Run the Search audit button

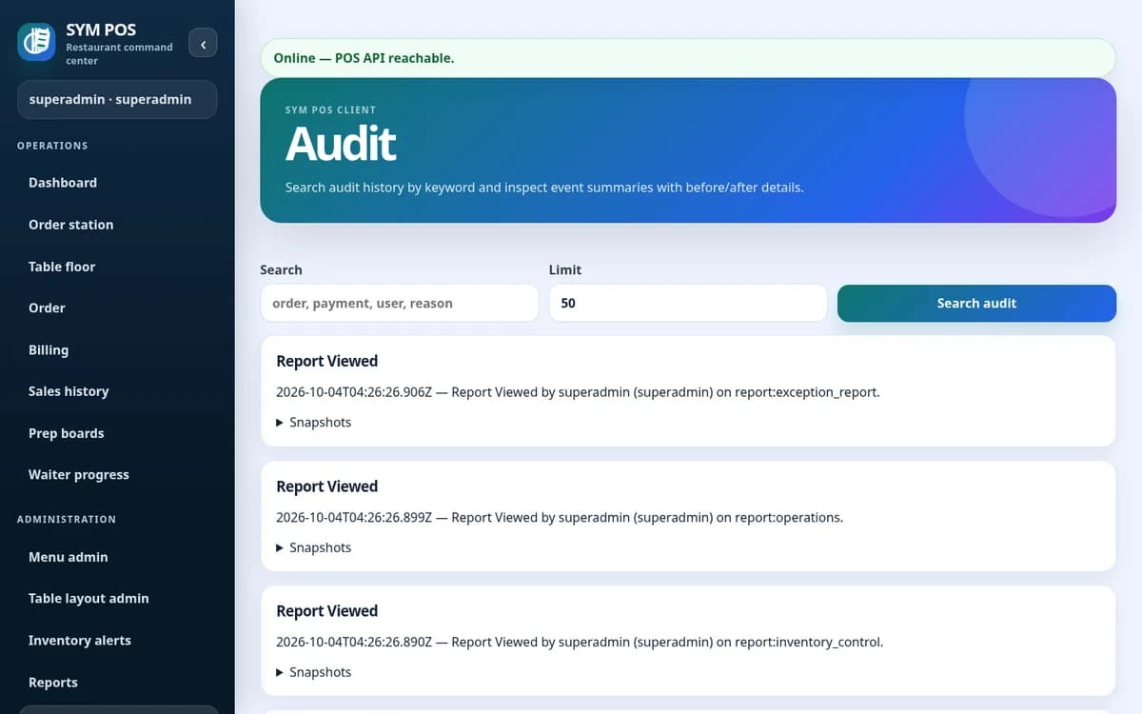(x=976, y=303)
